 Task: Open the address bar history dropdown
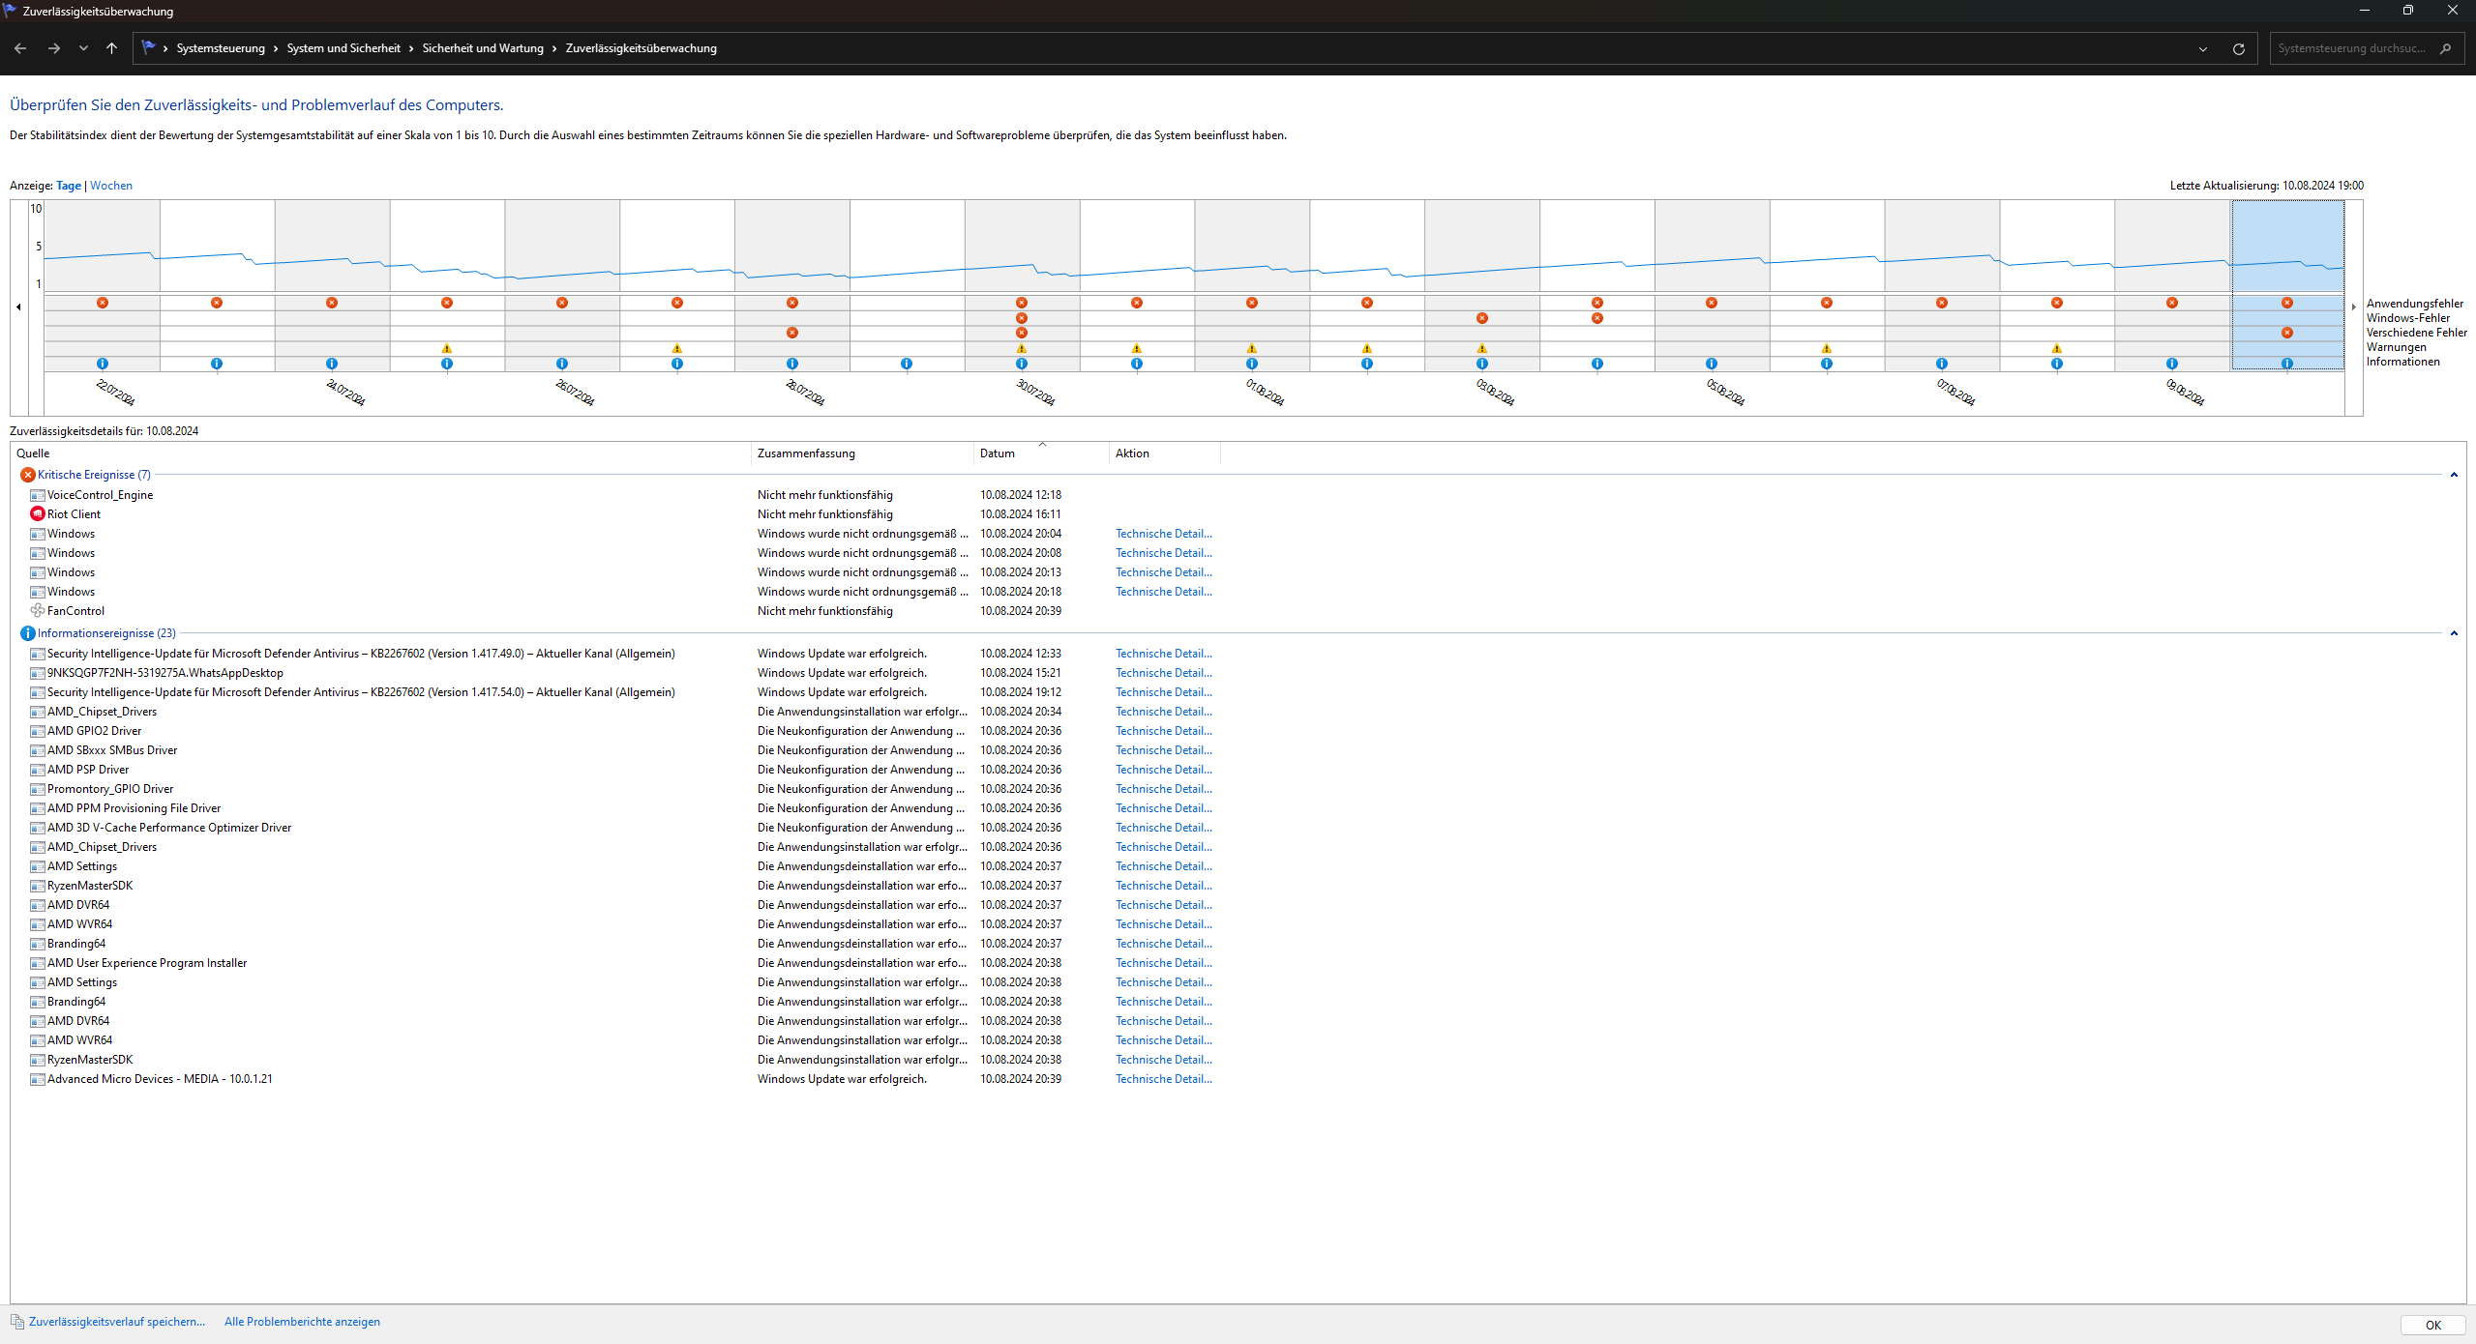(x=2203, y=48)
